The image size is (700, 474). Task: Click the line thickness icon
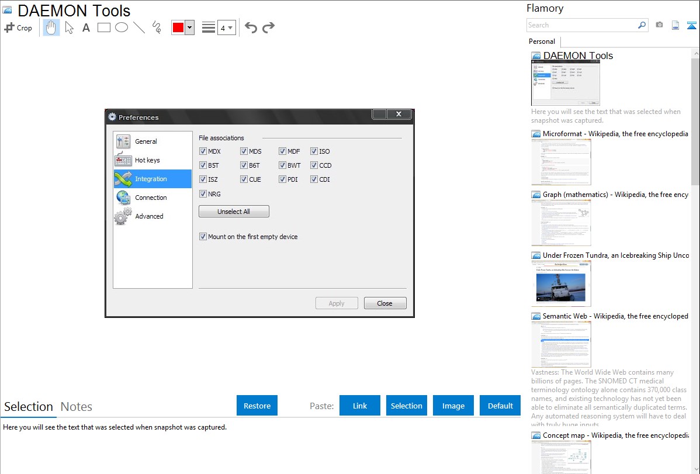tap(209, 27)
